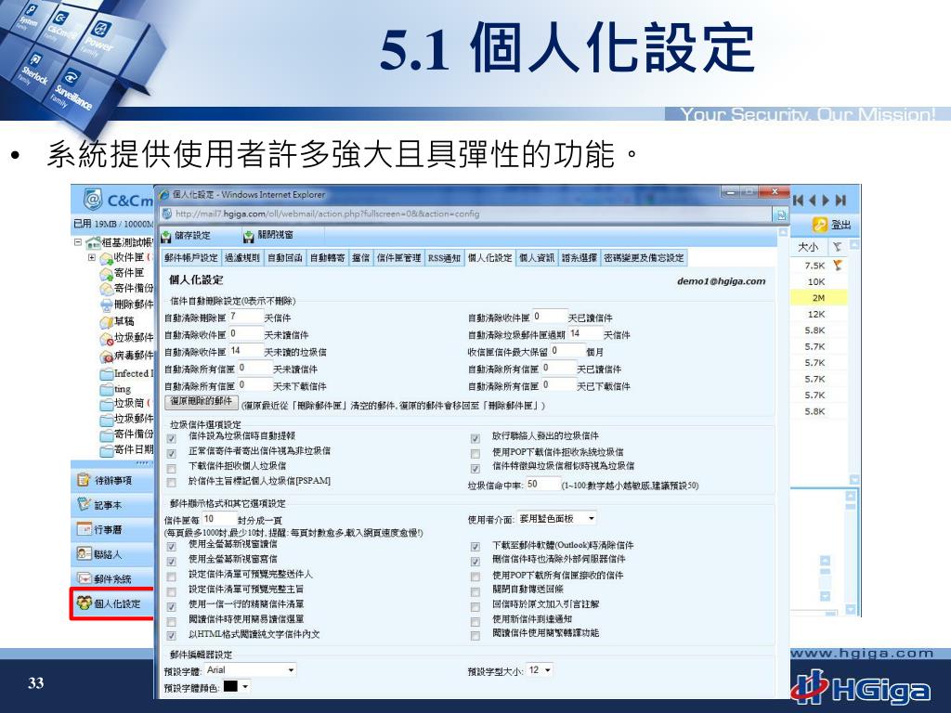The height and width of the screenshot is (713, 951).
Task: Select the highlighted 2M mail row
Action: (x=818, y=298)
